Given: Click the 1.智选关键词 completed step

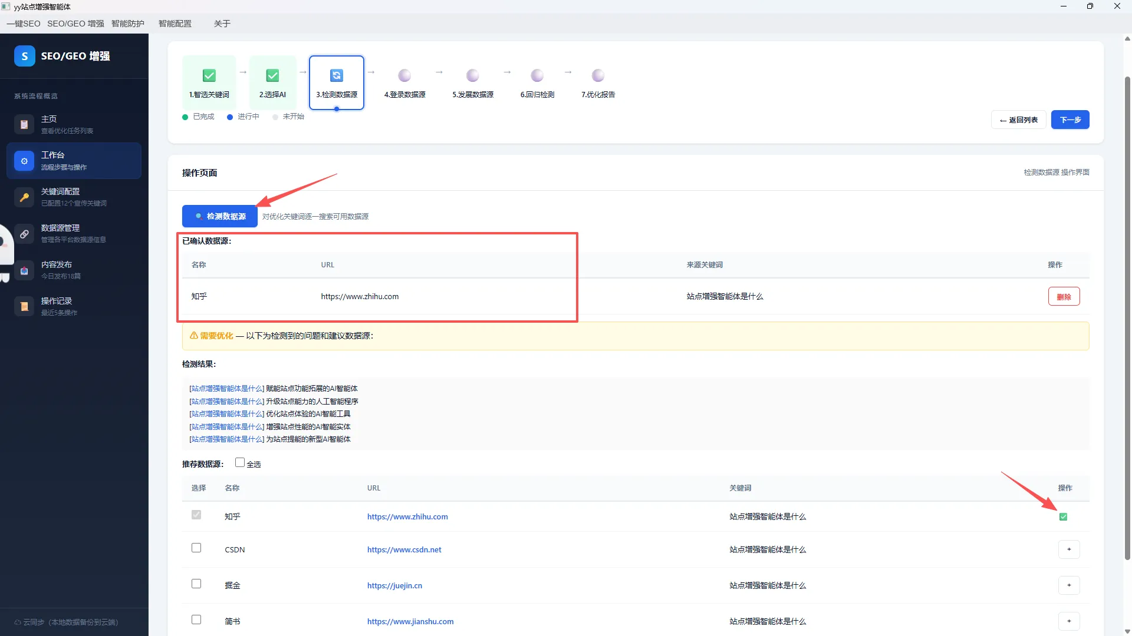Looking at the screenshot, I should coord(209,82).
